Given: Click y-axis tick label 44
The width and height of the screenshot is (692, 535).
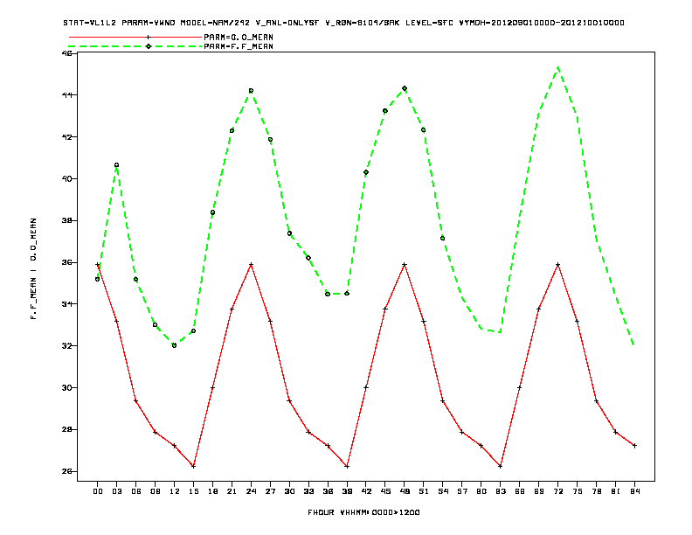Looking at the screenshot, I should (x=67, y=95).
